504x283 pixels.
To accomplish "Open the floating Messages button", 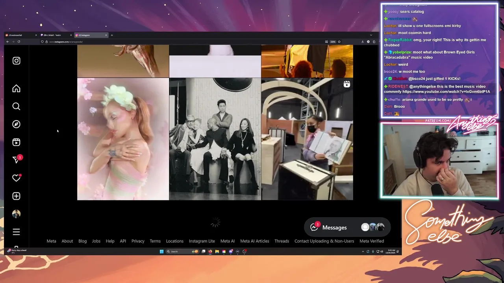I will click(x=347, y=227).
